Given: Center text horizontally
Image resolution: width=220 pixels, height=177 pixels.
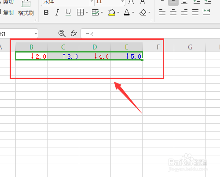Looking at the screenshot, I should 173,12.
